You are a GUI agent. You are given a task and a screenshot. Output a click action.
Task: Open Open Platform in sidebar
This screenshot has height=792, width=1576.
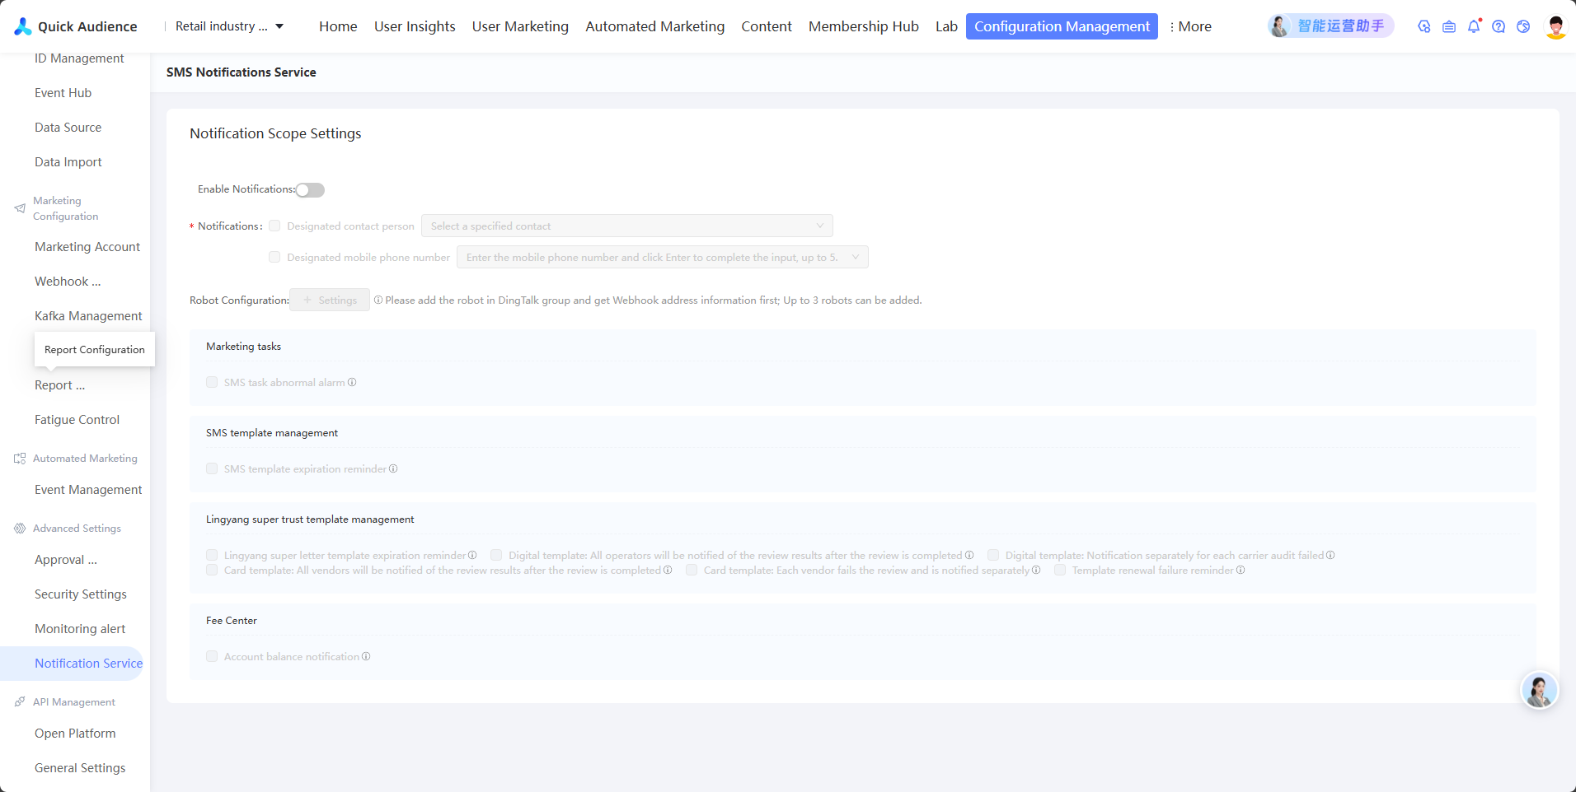pos(75,734)
